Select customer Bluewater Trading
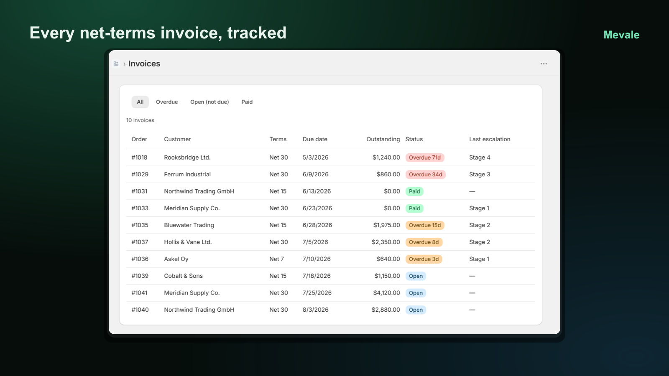This screenshot has height=376, width=669. click(x=189, y=225)
